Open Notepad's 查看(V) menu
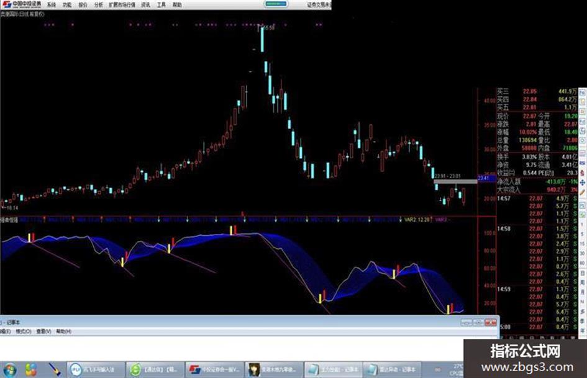Screen dimensions: 587x378 (43, 331)
